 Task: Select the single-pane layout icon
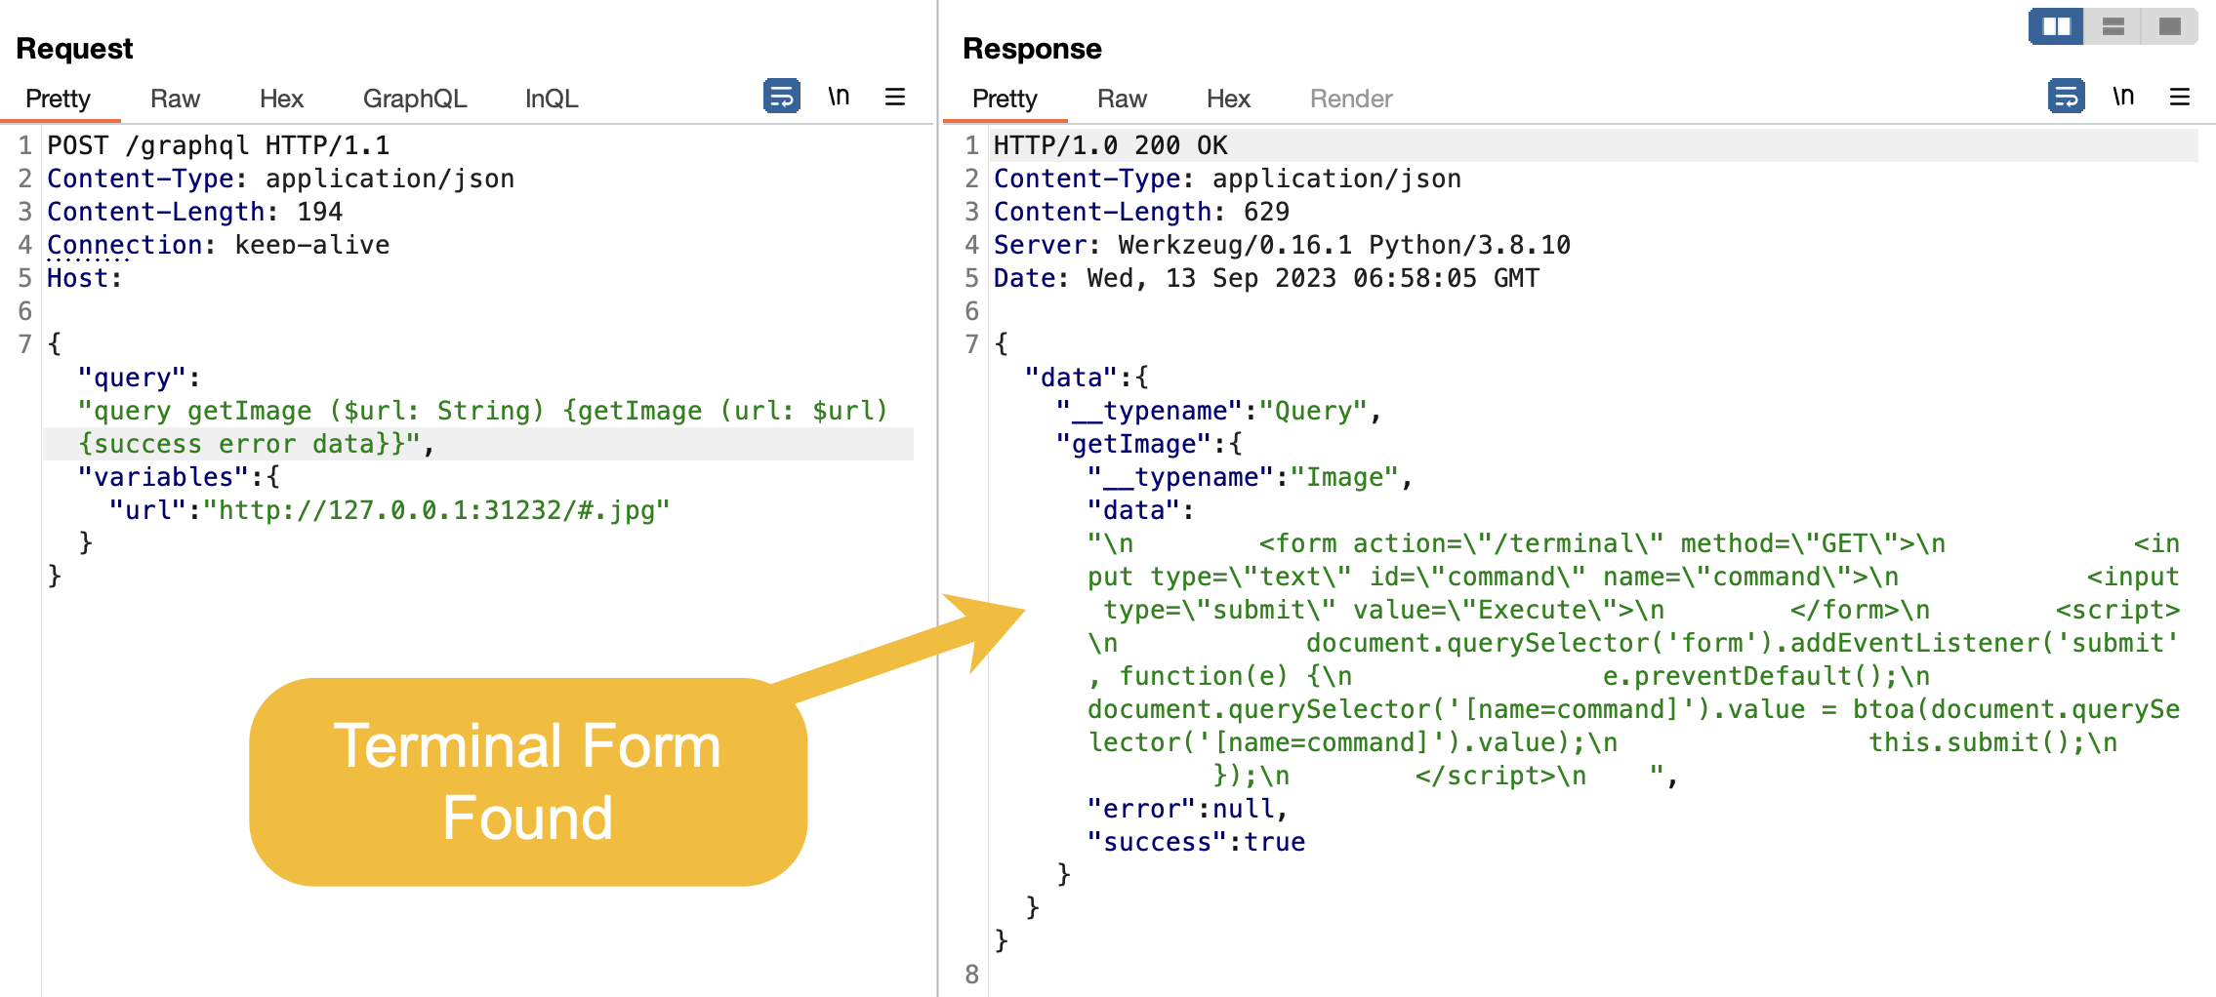(x=2169, y=26)
